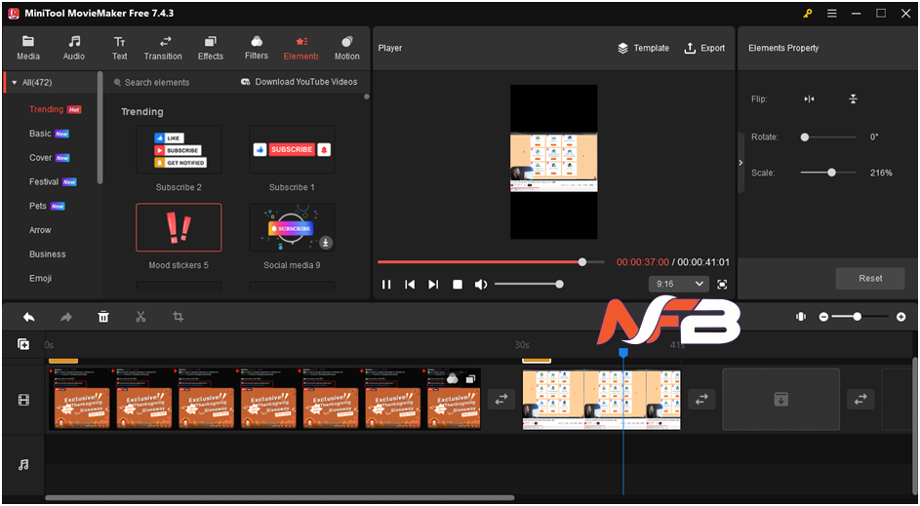Toggle the timeline auto-snap split icon
Image resolution: width=920 pixels, height=506 pixels.
click(800, 317)
